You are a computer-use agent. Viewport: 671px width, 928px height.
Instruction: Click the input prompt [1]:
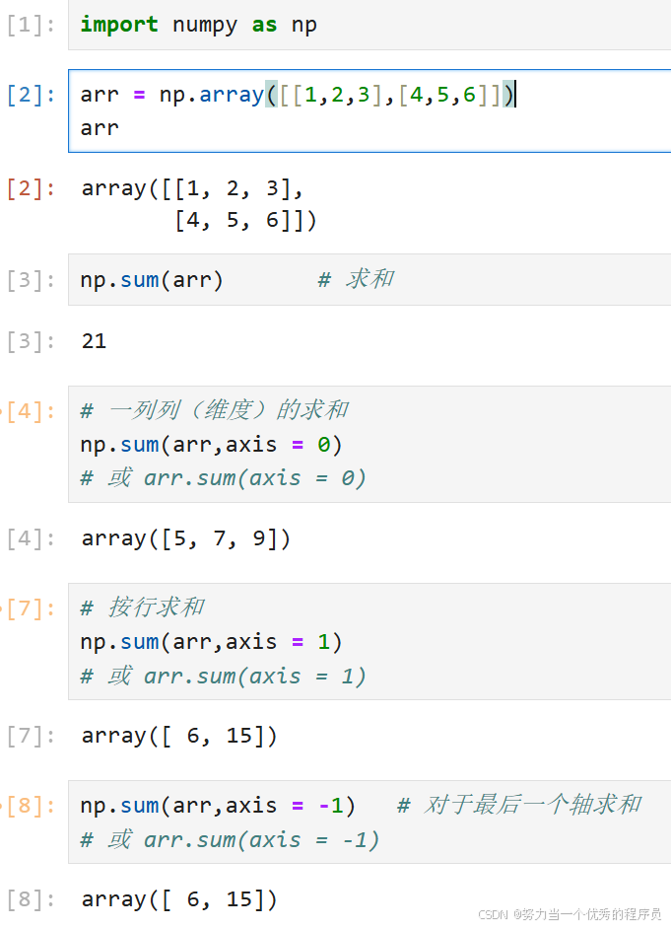(x=31, y=26)
